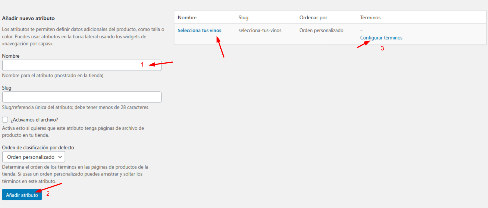Select the selecciona-tus-vinos slug cell

[x=260, y=30]
